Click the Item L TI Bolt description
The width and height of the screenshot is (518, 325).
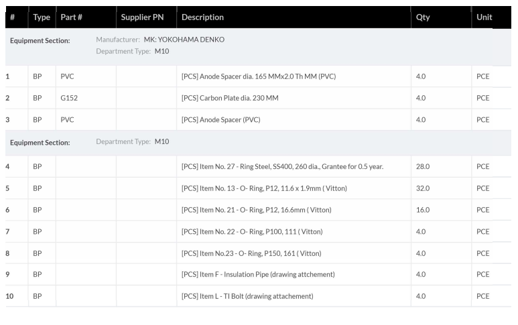[x=247, y=296]
